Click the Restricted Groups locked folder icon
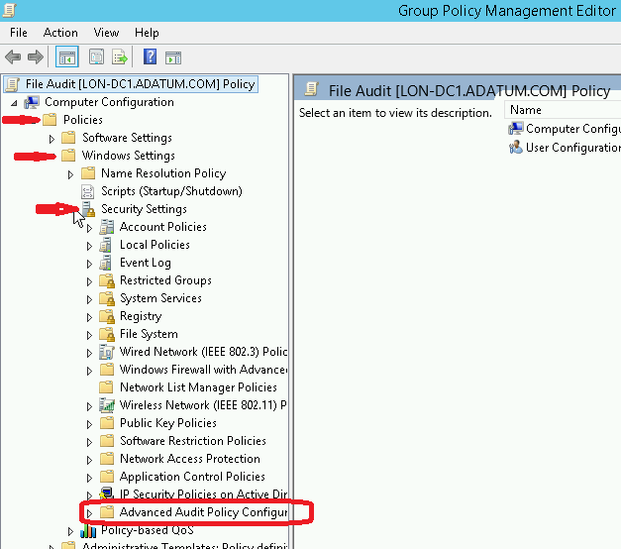Screen dimensions: 621x549 [x=107, y=280]
